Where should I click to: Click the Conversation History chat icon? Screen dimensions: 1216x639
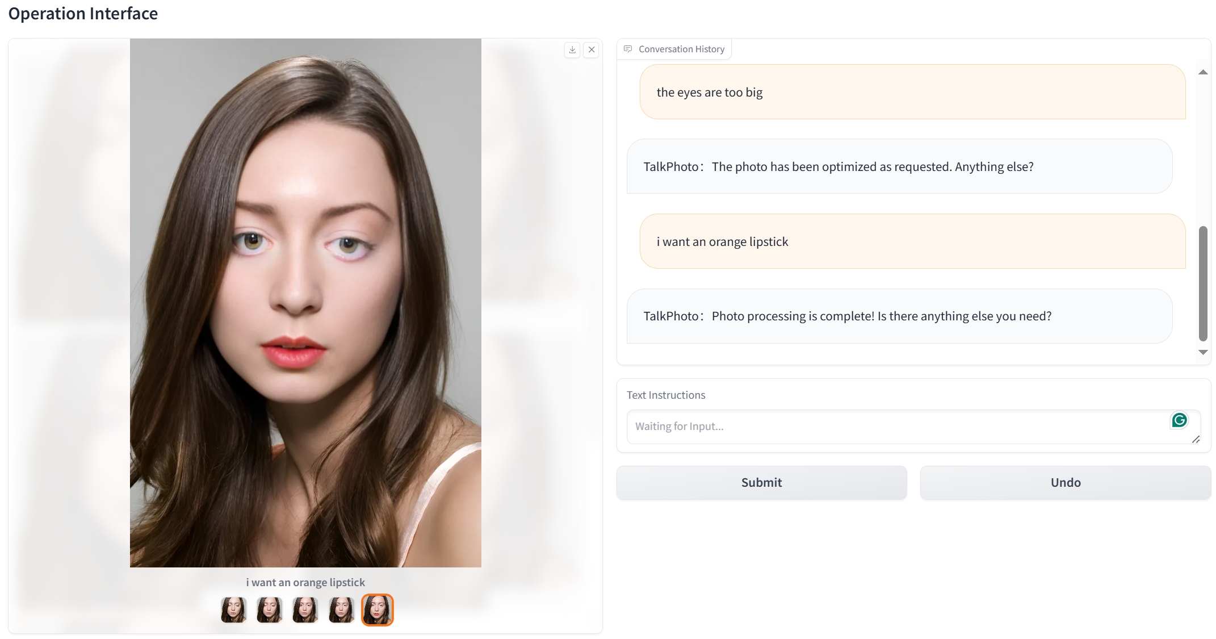click(x=628, y=49)
